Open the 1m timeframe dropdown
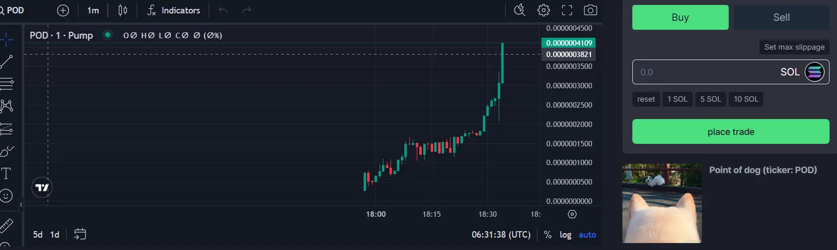Image resolution: width=837 pixels, height=250 pixels. coord(93,10)
